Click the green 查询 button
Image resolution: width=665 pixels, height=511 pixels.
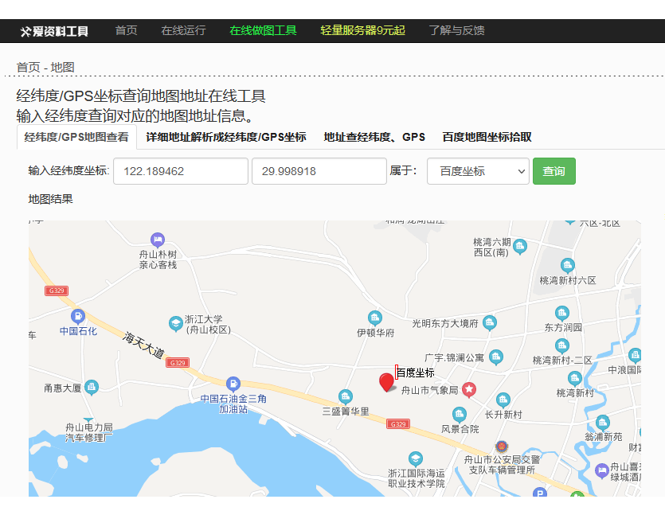[x=554, y=170]
